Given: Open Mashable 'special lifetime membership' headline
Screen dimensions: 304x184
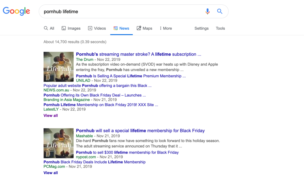Looking at the screenshot, I should [x=140, y=131].
